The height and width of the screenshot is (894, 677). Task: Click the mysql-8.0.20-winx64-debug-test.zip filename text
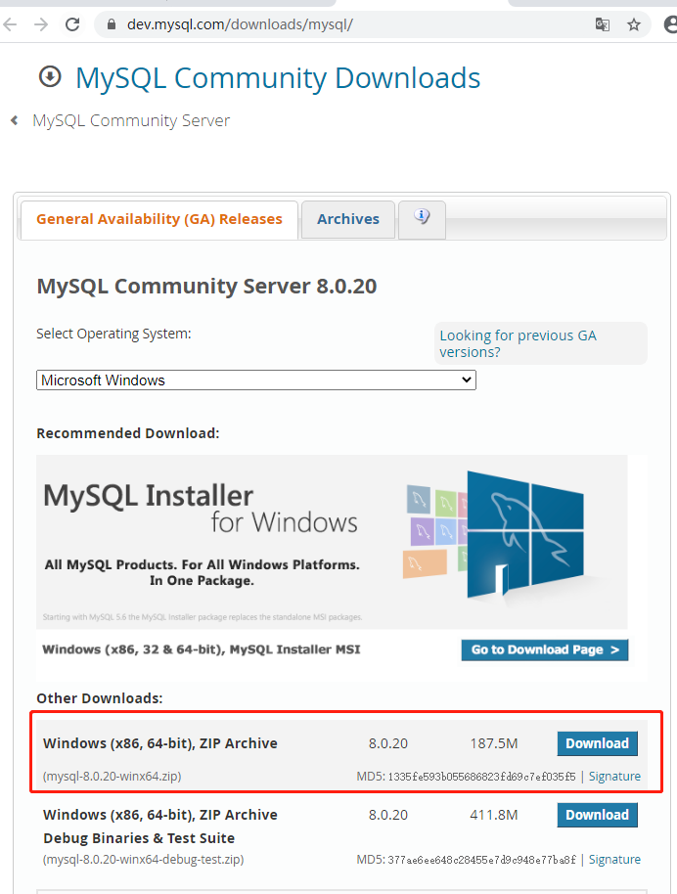[x=143, y=859]
